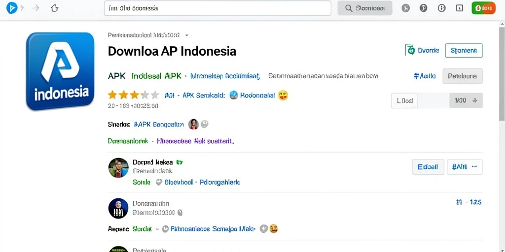Click the yellow emoji after Hodonaelat

pyautogui.click(x=283, y=95)
